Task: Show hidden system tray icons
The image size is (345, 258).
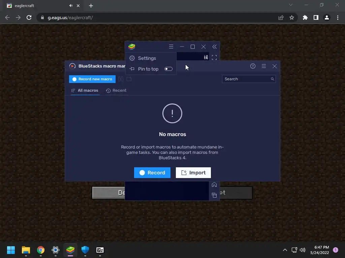Action: pos(285,250)
